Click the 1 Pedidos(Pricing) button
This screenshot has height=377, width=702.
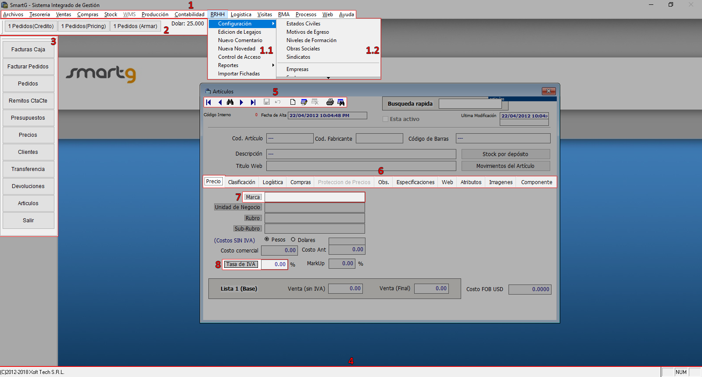click(83, 26)
